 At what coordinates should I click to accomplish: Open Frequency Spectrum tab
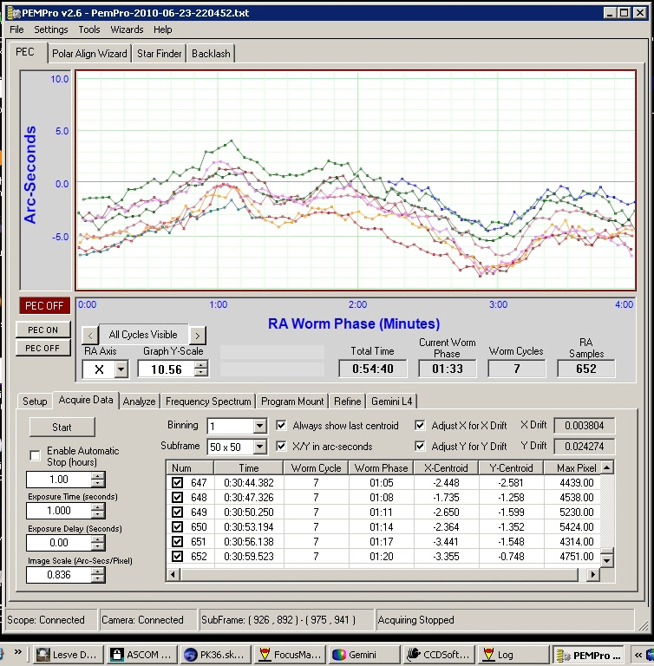(208, 401)
